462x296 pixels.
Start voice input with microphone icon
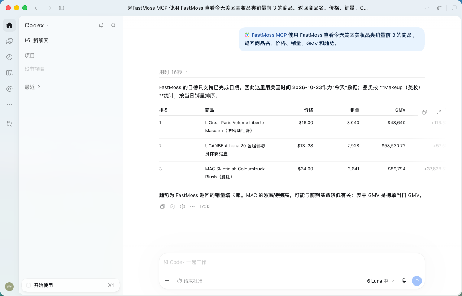tap(404, 281)
